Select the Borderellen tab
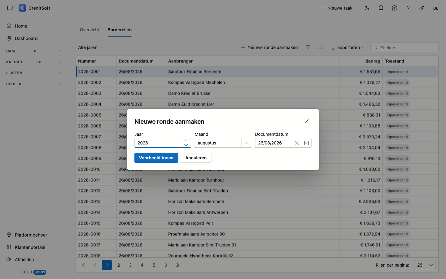 pos(120,30)
